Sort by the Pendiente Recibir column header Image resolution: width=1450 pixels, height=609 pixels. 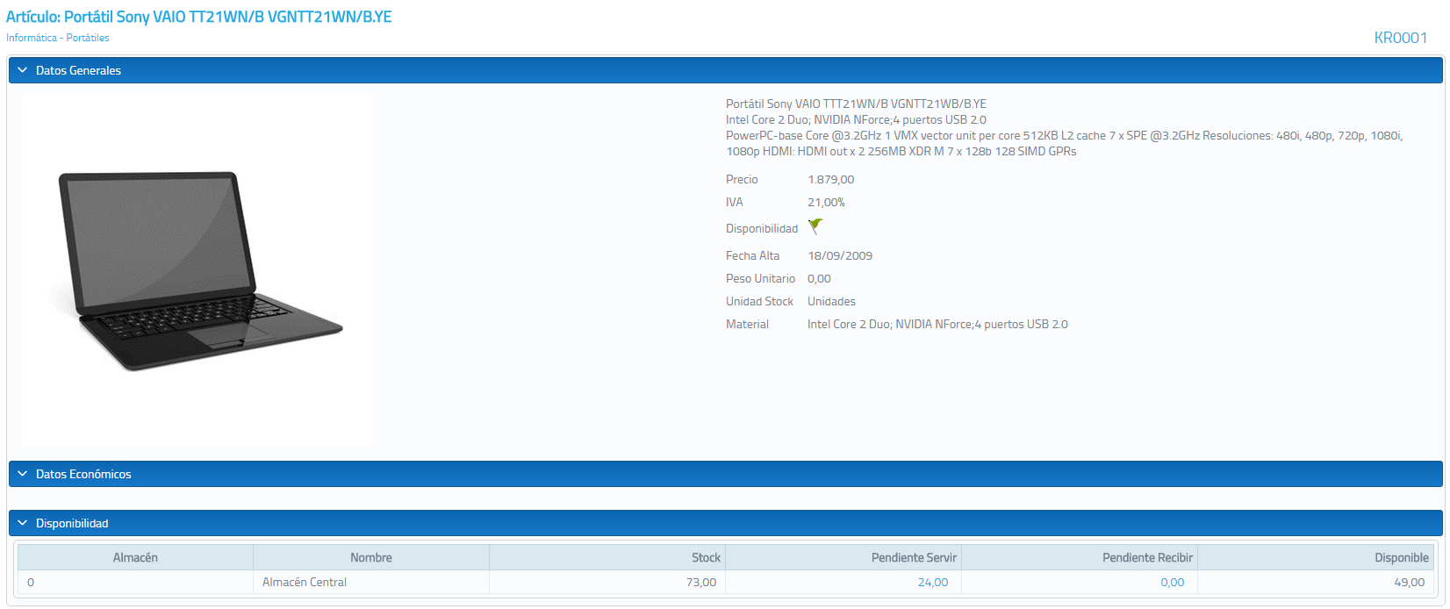(1080, 557)
